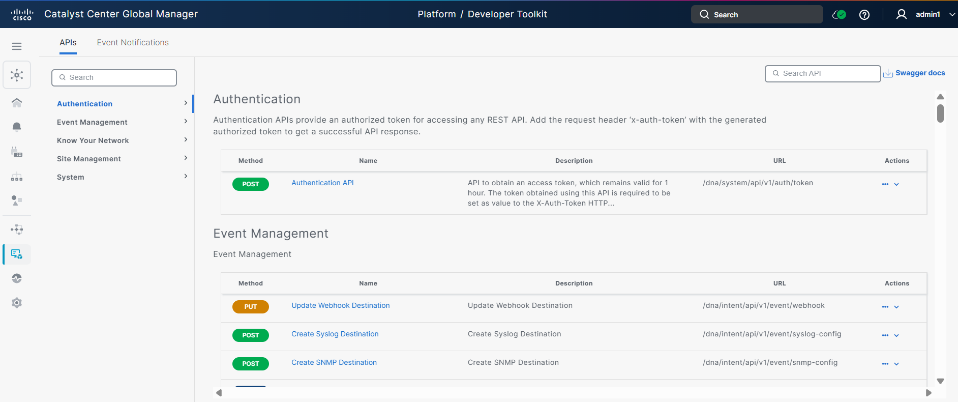Viewport: 958px width, 402px height.
Task: Click the Platform breadcrumb in header
Action: (437, 14)
